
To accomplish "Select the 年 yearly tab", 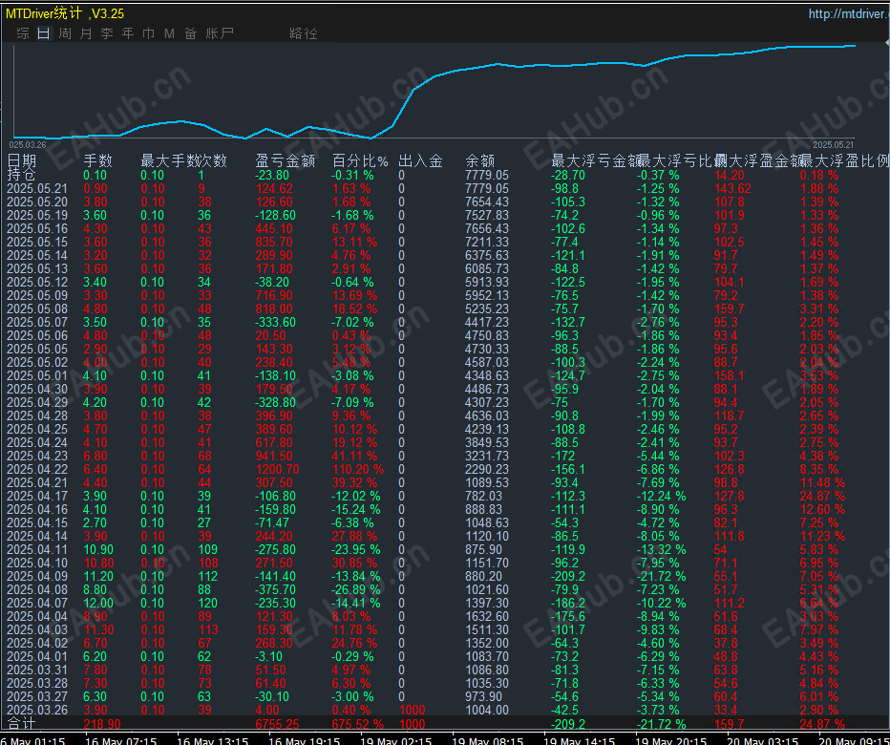I will (128, 33).
